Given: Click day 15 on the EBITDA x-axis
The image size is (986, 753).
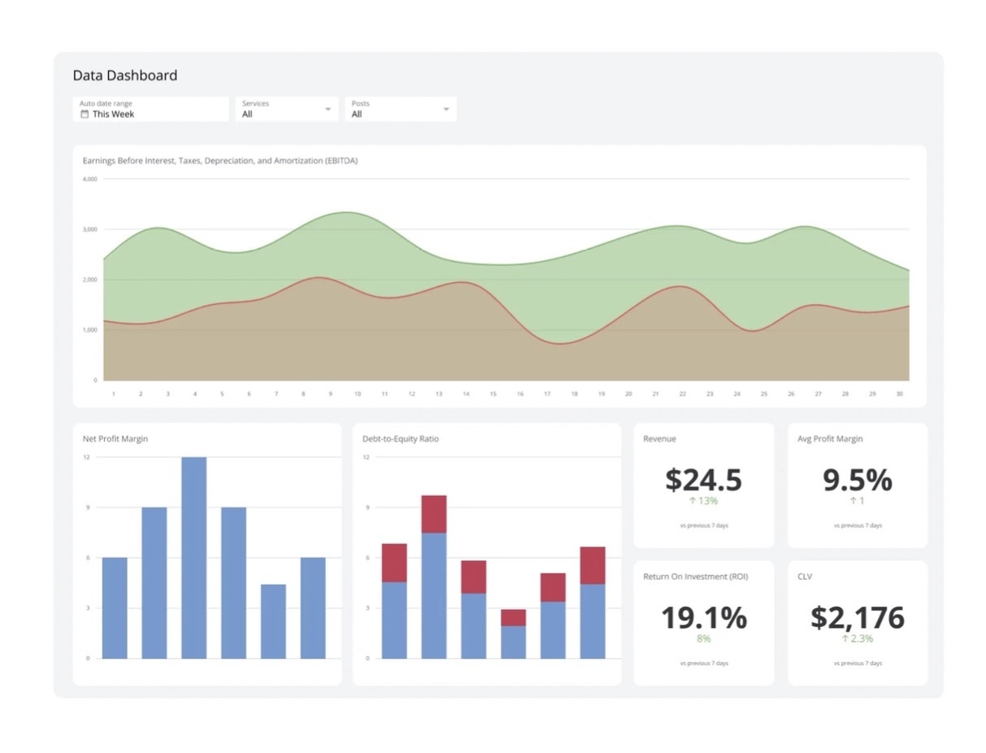Looking at the screenshot, I should 493,394.
